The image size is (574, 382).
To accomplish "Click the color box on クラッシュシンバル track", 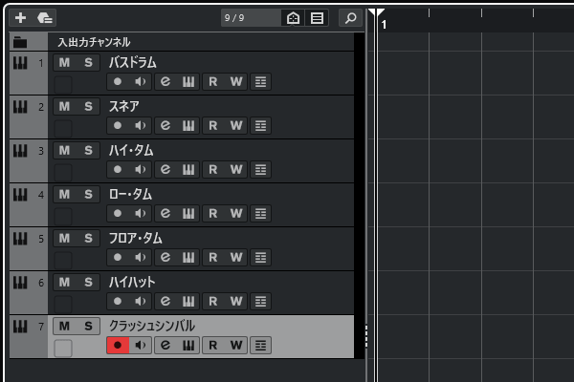I will [x=63, y=348].
